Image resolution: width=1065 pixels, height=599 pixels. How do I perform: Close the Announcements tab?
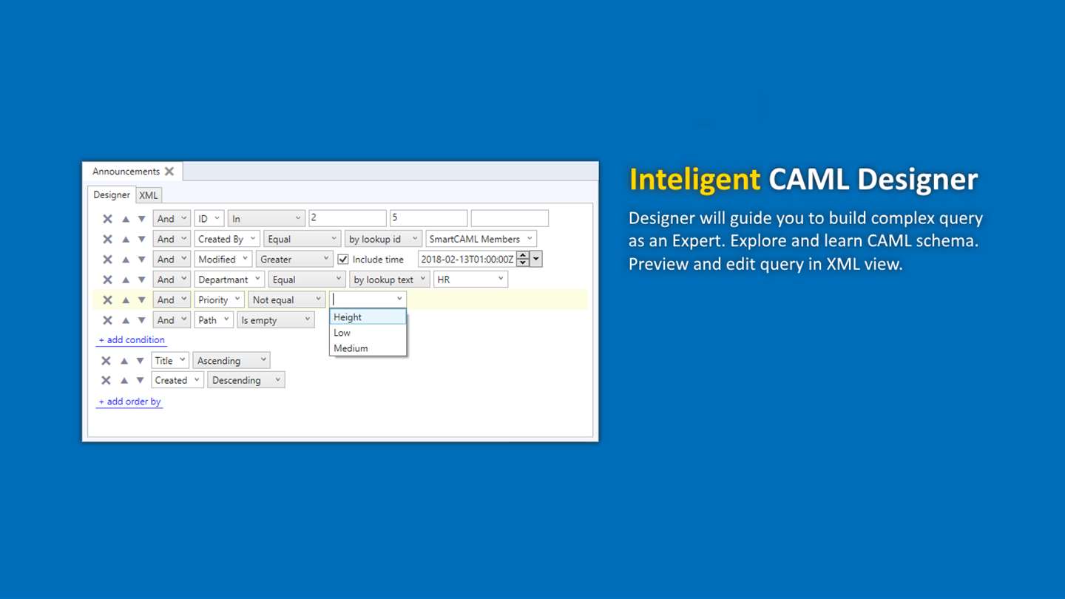point(169,172)
